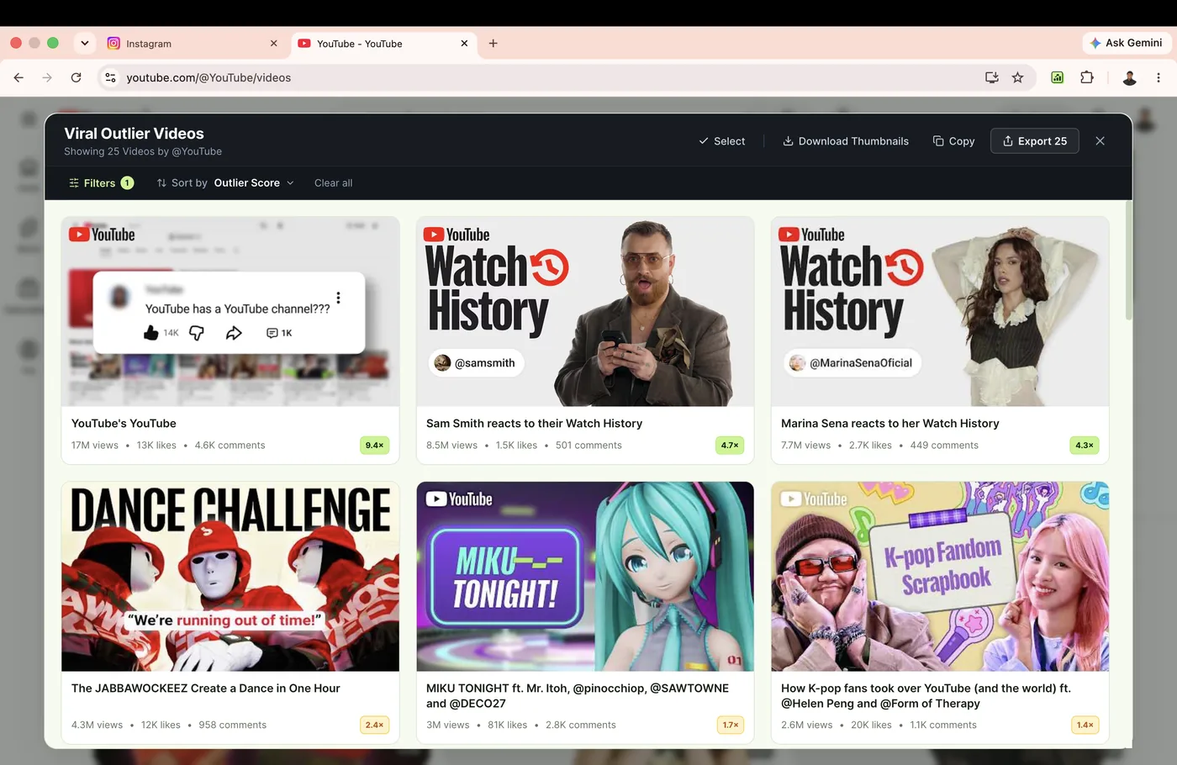Viewport: 1177px width, 765px height.
Task: Open the Sam Smith Watch History thumbnail
Action: (x=585, y=312)
